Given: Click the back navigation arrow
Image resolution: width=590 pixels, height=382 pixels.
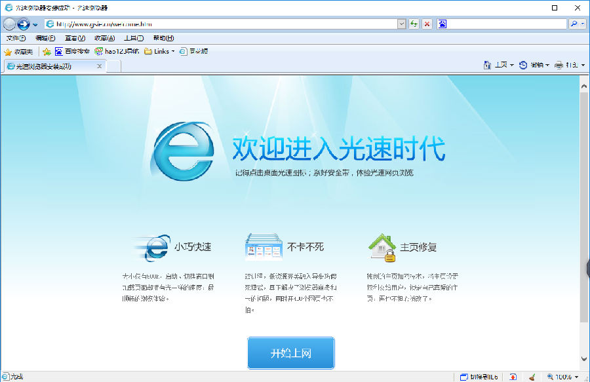Looking at the screenshot, I should click(9, 24).
